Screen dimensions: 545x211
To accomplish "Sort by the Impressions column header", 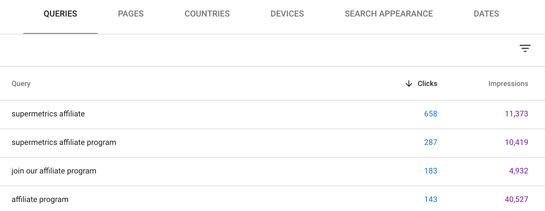I will coord(508,84).
